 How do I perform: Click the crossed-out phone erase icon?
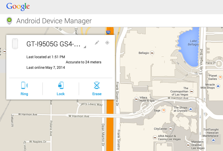pos(97,85)
